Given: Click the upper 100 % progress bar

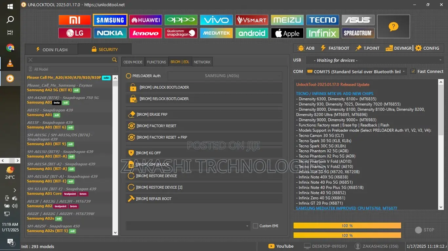Looking at the screenshot, I should pyautogui.click(x=347, y=226).
